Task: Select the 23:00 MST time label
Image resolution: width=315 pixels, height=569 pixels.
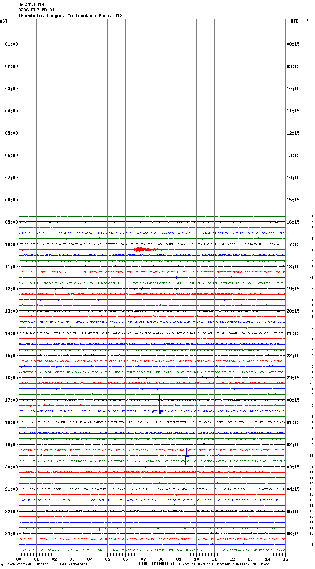Action: (x=11, y=534)
